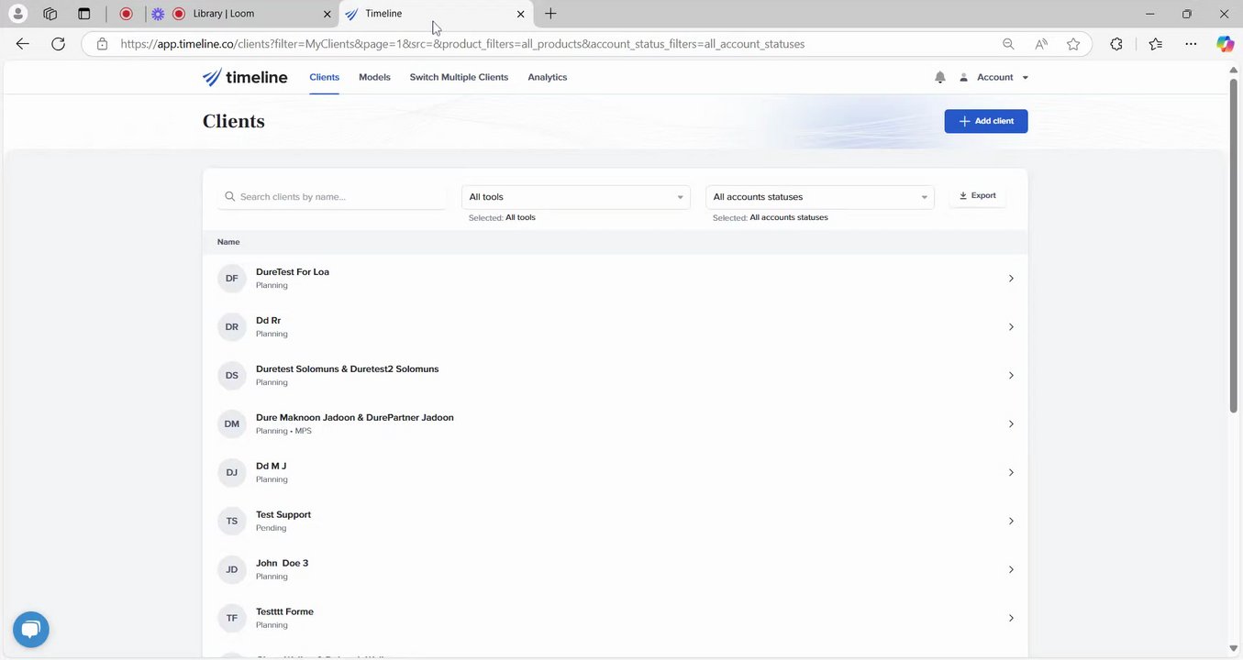Open Test Support row chevron
This screenshot has width=1243, height=660.
(1011, 521)
